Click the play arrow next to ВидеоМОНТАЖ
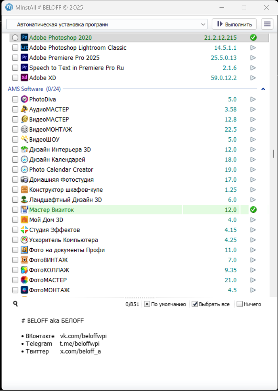 [x=253, y=129]
